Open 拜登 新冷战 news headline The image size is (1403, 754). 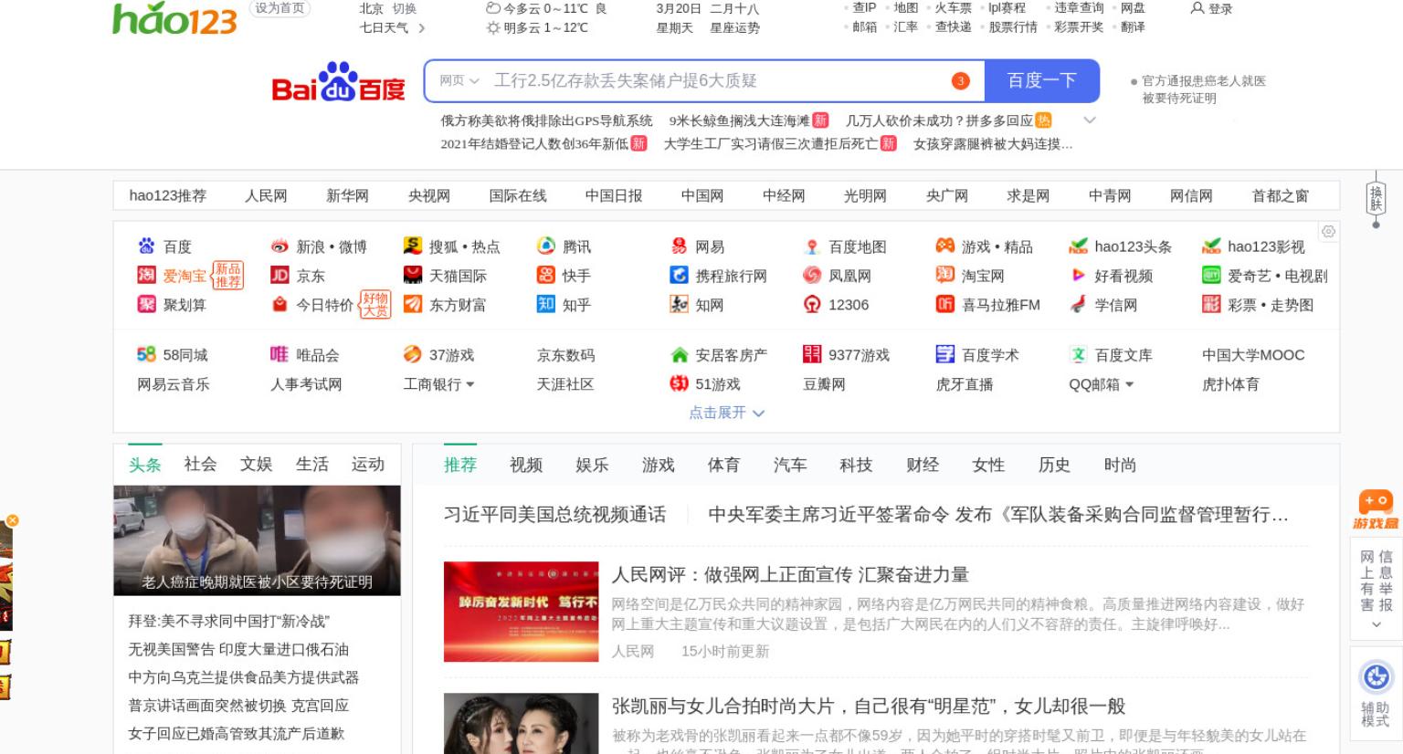[x=228, y=621]
